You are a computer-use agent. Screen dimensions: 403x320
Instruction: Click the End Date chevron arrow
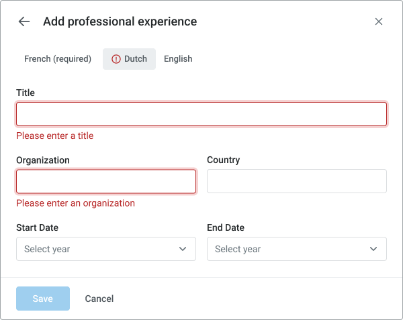click(373, 249)
